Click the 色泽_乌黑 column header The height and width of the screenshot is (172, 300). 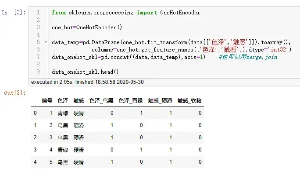click(101, 100)
